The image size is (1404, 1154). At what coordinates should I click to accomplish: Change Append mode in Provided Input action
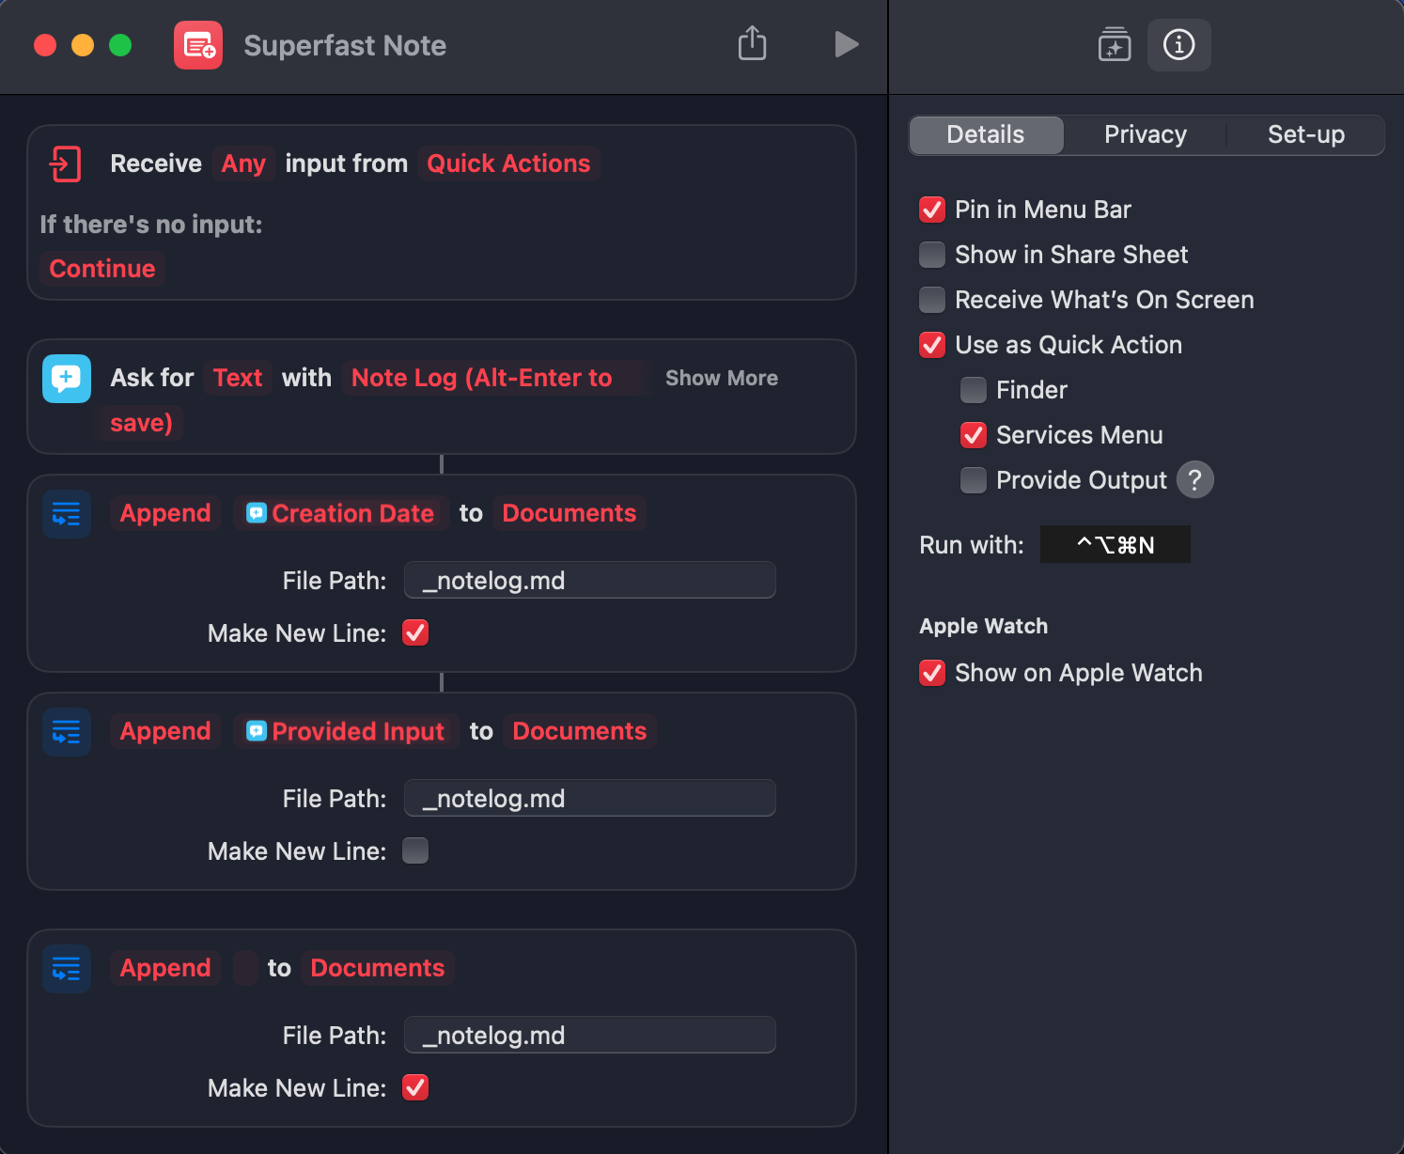[x=165, y=731]
